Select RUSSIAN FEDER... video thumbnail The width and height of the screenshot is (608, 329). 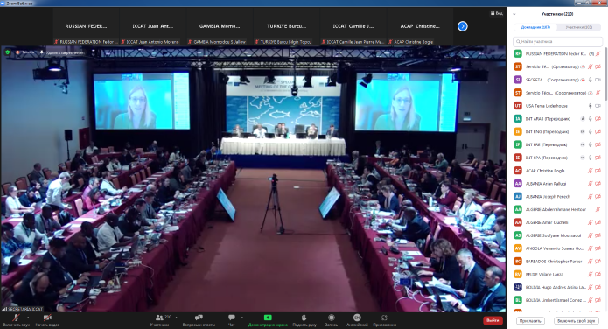pyautogui.click(x=86, y=27)
